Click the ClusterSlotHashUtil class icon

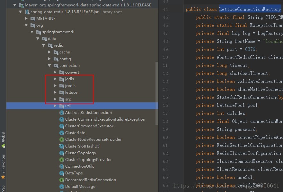coord(62,146)
